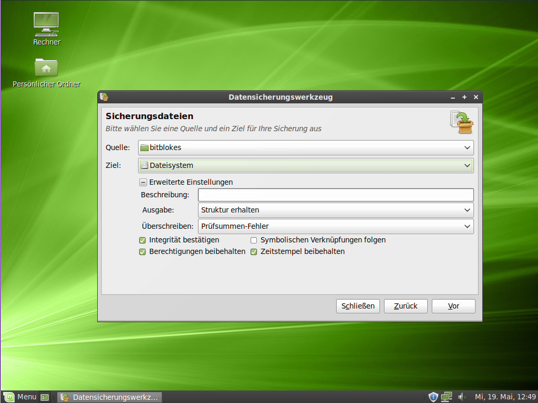538x403 pixels.
Task: Click the update manager shield tray icon
Action: 433,397
